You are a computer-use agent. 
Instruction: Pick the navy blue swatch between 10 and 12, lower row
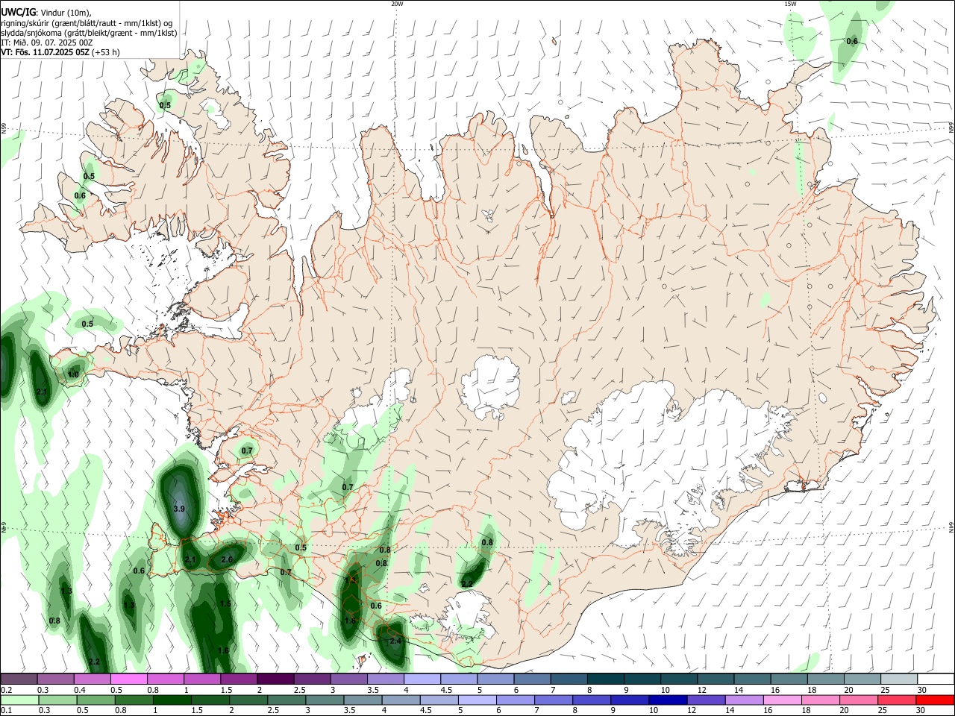click(668, 700)
